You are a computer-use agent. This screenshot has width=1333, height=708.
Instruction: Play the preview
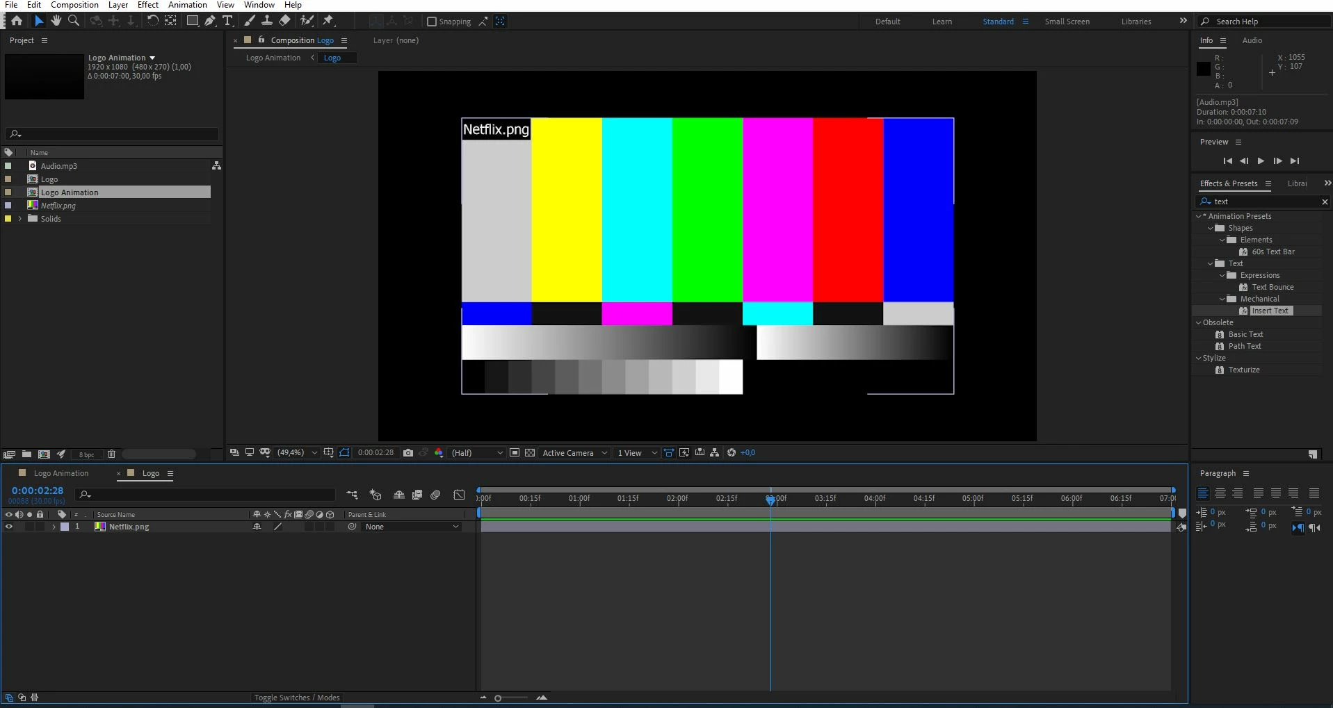pos(1261,161)
